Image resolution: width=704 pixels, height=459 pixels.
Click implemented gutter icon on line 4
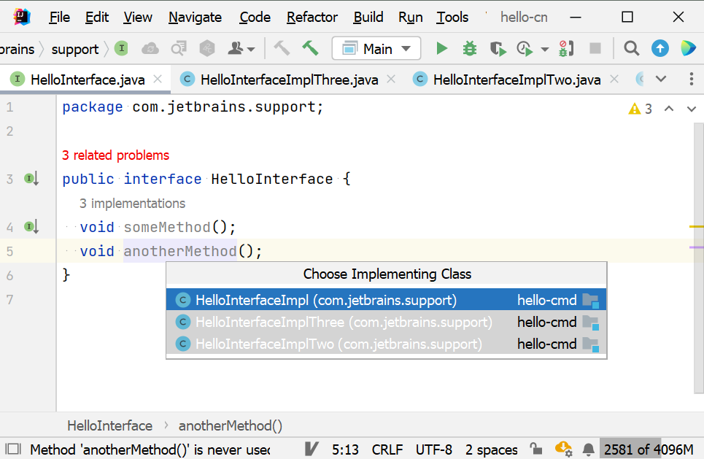[x=31, y=227]
